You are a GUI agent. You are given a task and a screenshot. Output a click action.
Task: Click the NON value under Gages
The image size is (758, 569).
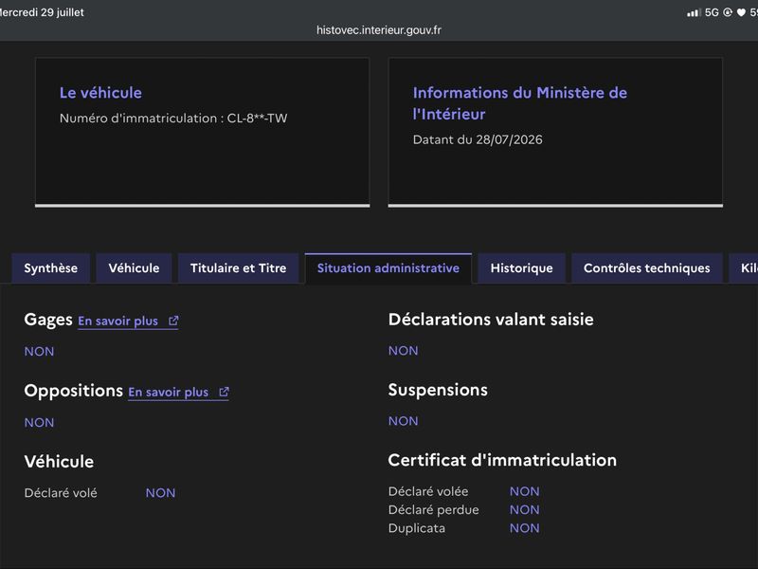(x=39, y=351)
